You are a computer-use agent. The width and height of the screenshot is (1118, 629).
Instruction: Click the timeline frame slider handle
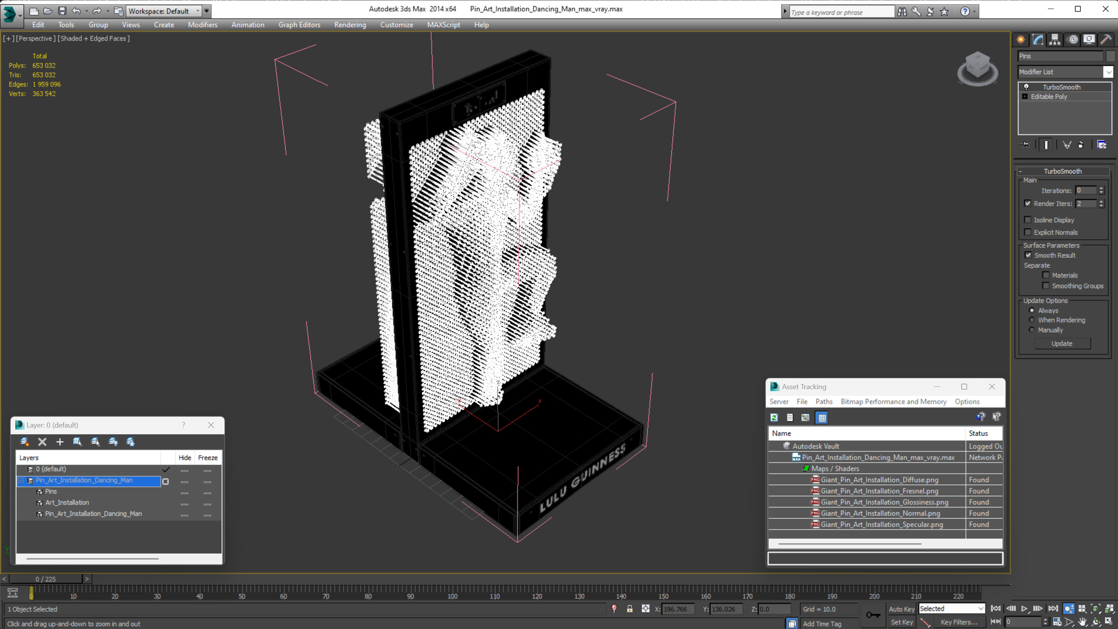click(x=31, y=593)
